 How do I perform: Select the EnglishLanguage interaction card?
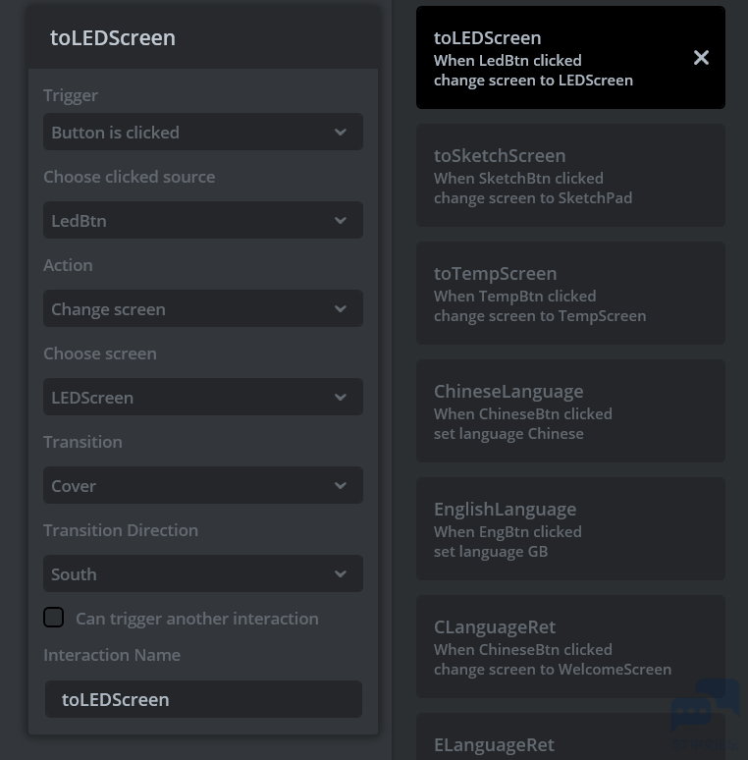click(x=569, y=529)
